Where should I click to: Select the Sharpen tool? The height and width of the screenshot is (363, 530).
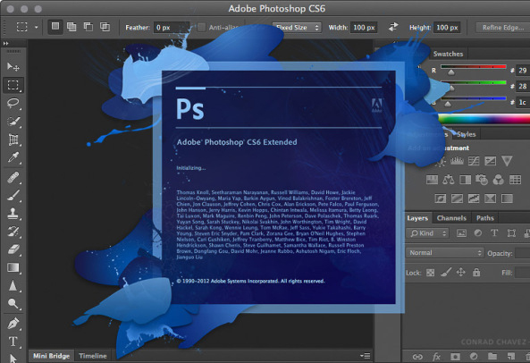pyautogui.click(x=13, y=286)
